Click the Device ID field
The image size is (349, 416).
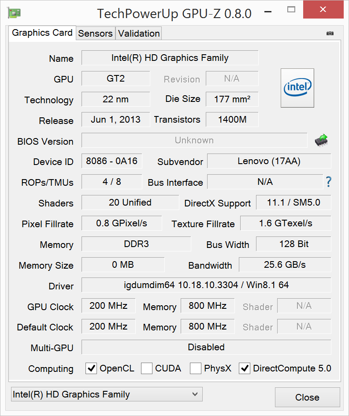[x=112, y=161]
